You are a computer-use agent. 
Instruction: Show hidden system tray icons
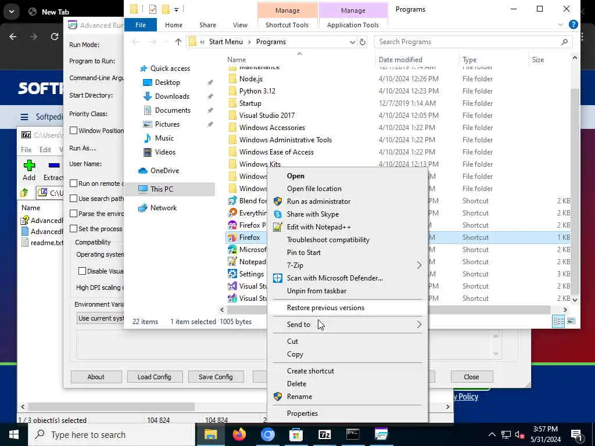pyautogui.click(x=492, y=434)
